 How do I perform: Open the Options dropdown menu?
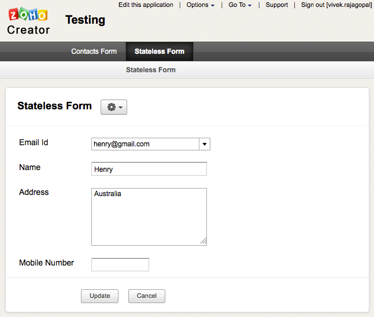[x=200, y=5]
